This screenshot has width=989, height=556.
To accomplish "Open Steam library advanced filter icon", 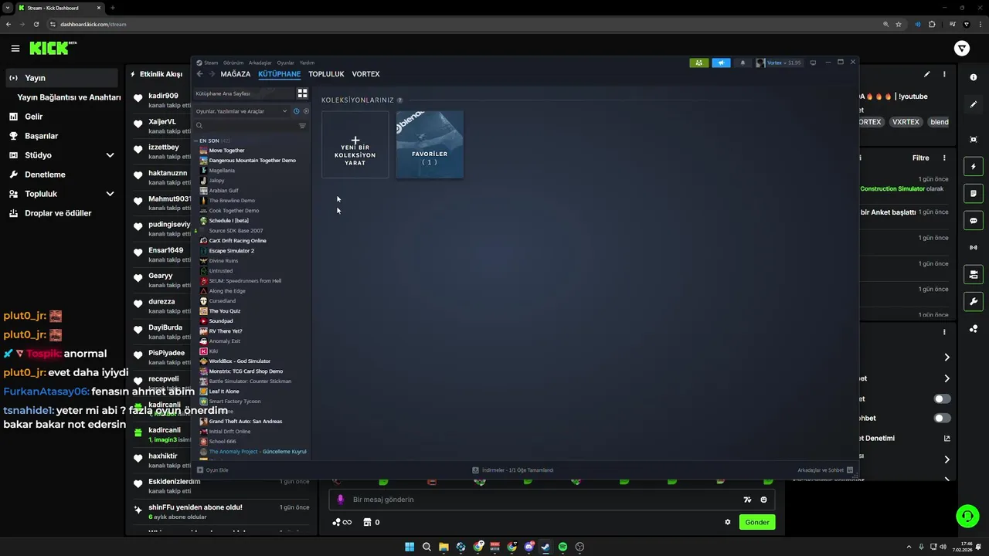I will tap(302, 125).
